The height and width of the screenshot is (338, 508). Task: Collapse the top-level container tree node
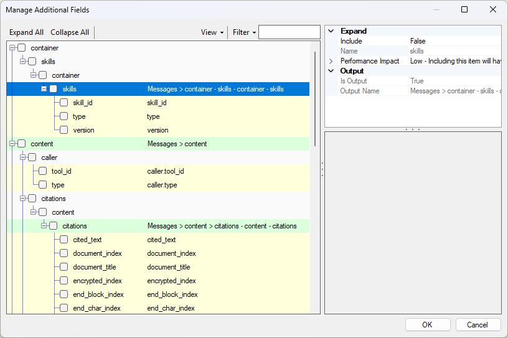point(12,48)
